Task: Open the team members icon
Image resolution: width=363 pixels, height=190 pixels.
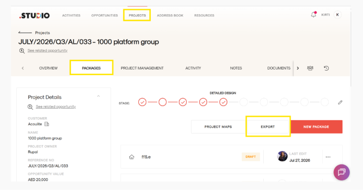Action: [x=310, y=68]
